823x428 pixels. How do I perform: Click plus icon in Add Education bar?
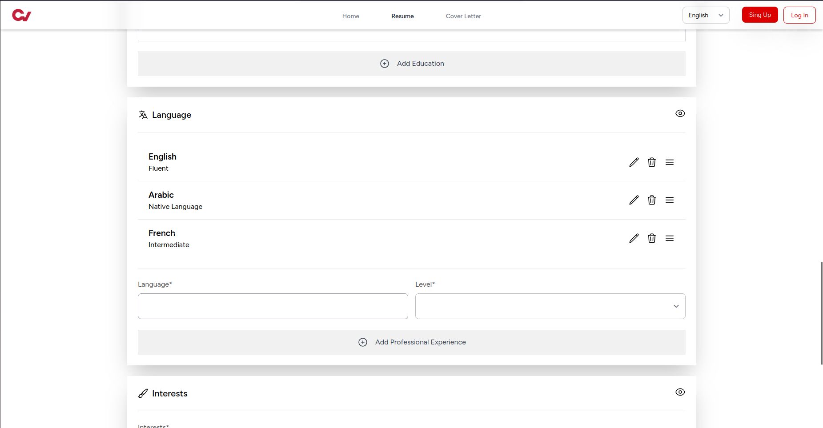(x=385, y=64)
